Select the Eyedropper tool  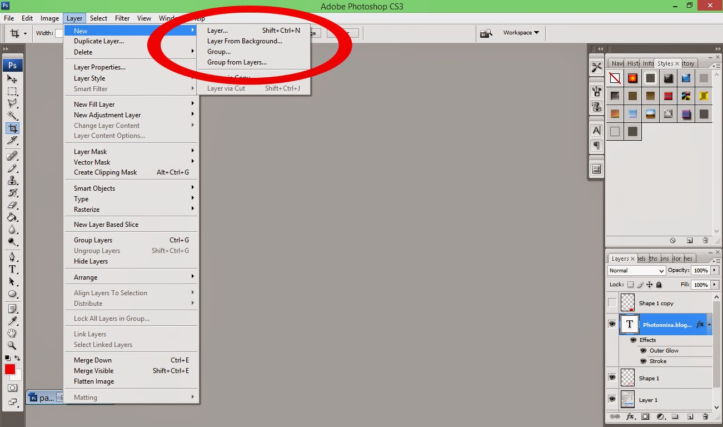(12, 321)
